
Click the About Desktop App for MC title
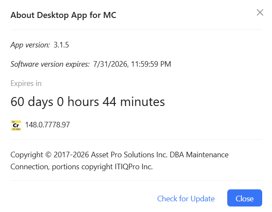[x=64, y=15]
